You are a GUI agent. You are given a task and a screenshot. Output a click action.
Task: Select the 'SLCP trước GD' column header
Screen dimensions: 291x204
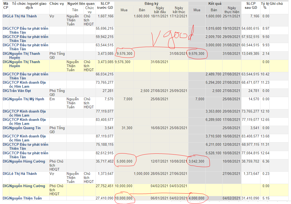point(105,6)
